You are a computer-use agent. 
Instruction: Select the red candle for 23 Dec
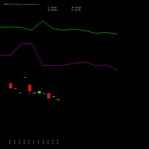pyautogui.click(x=49, y=96)
